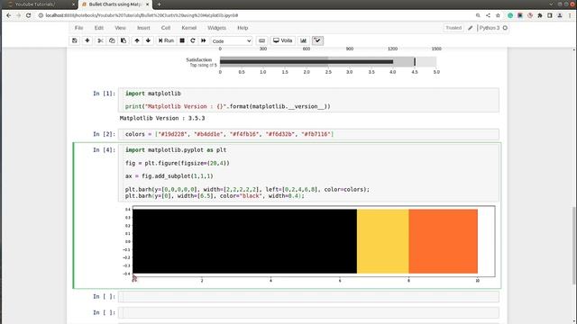The width and height of the screenshot is (577, 324).
Task: Open the Help menu
Action: [243, 28]
